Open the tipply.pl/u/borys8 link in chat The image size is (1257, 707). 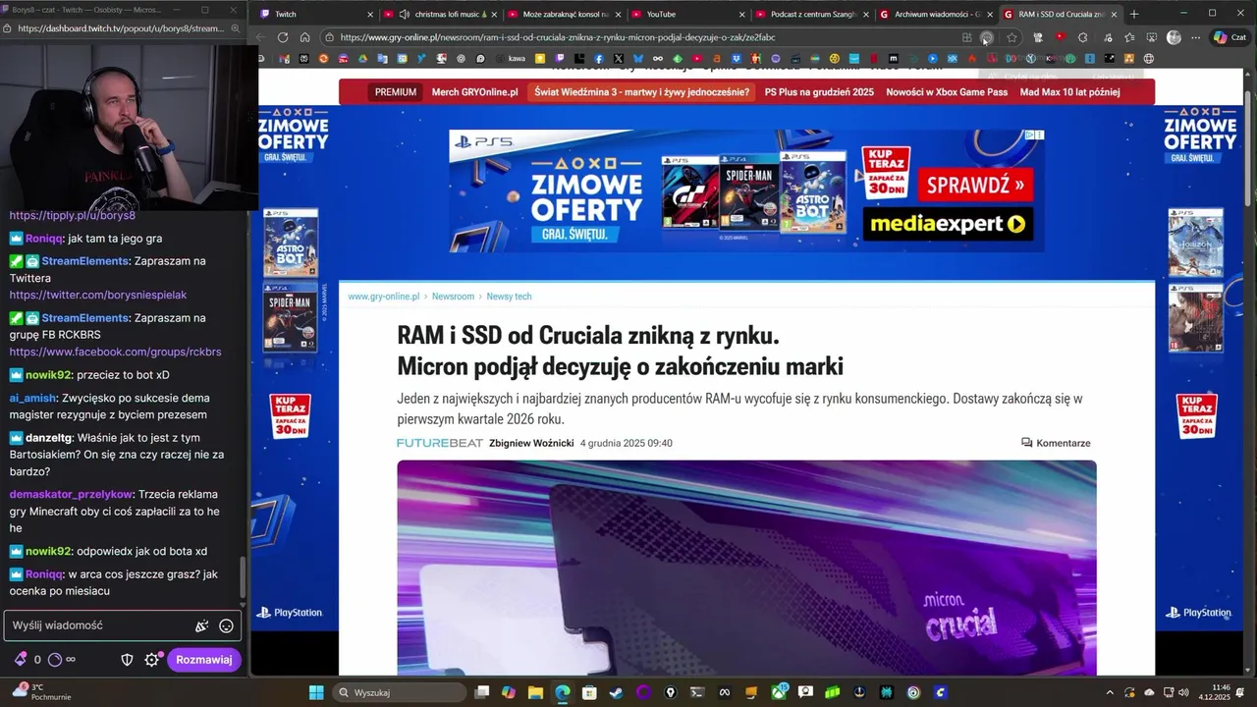coord(73,215)
